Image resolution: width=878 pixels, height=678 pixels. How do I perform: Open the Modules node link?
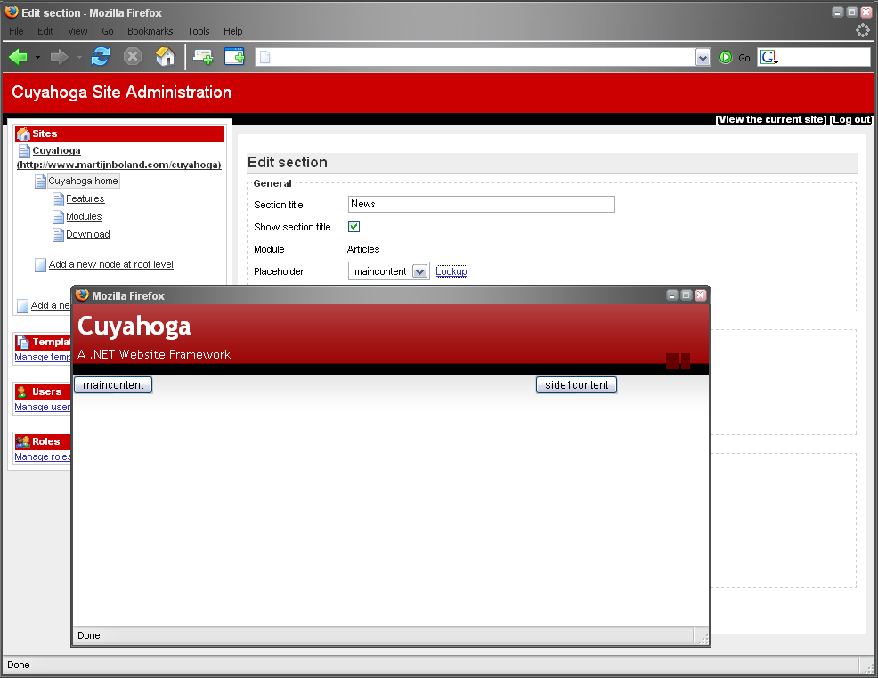(x=84, y=216)
